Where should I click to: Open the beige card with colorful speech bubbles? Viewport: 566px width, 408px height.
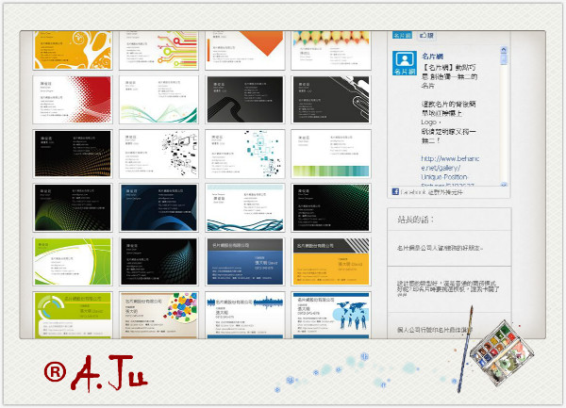point(158,315)
